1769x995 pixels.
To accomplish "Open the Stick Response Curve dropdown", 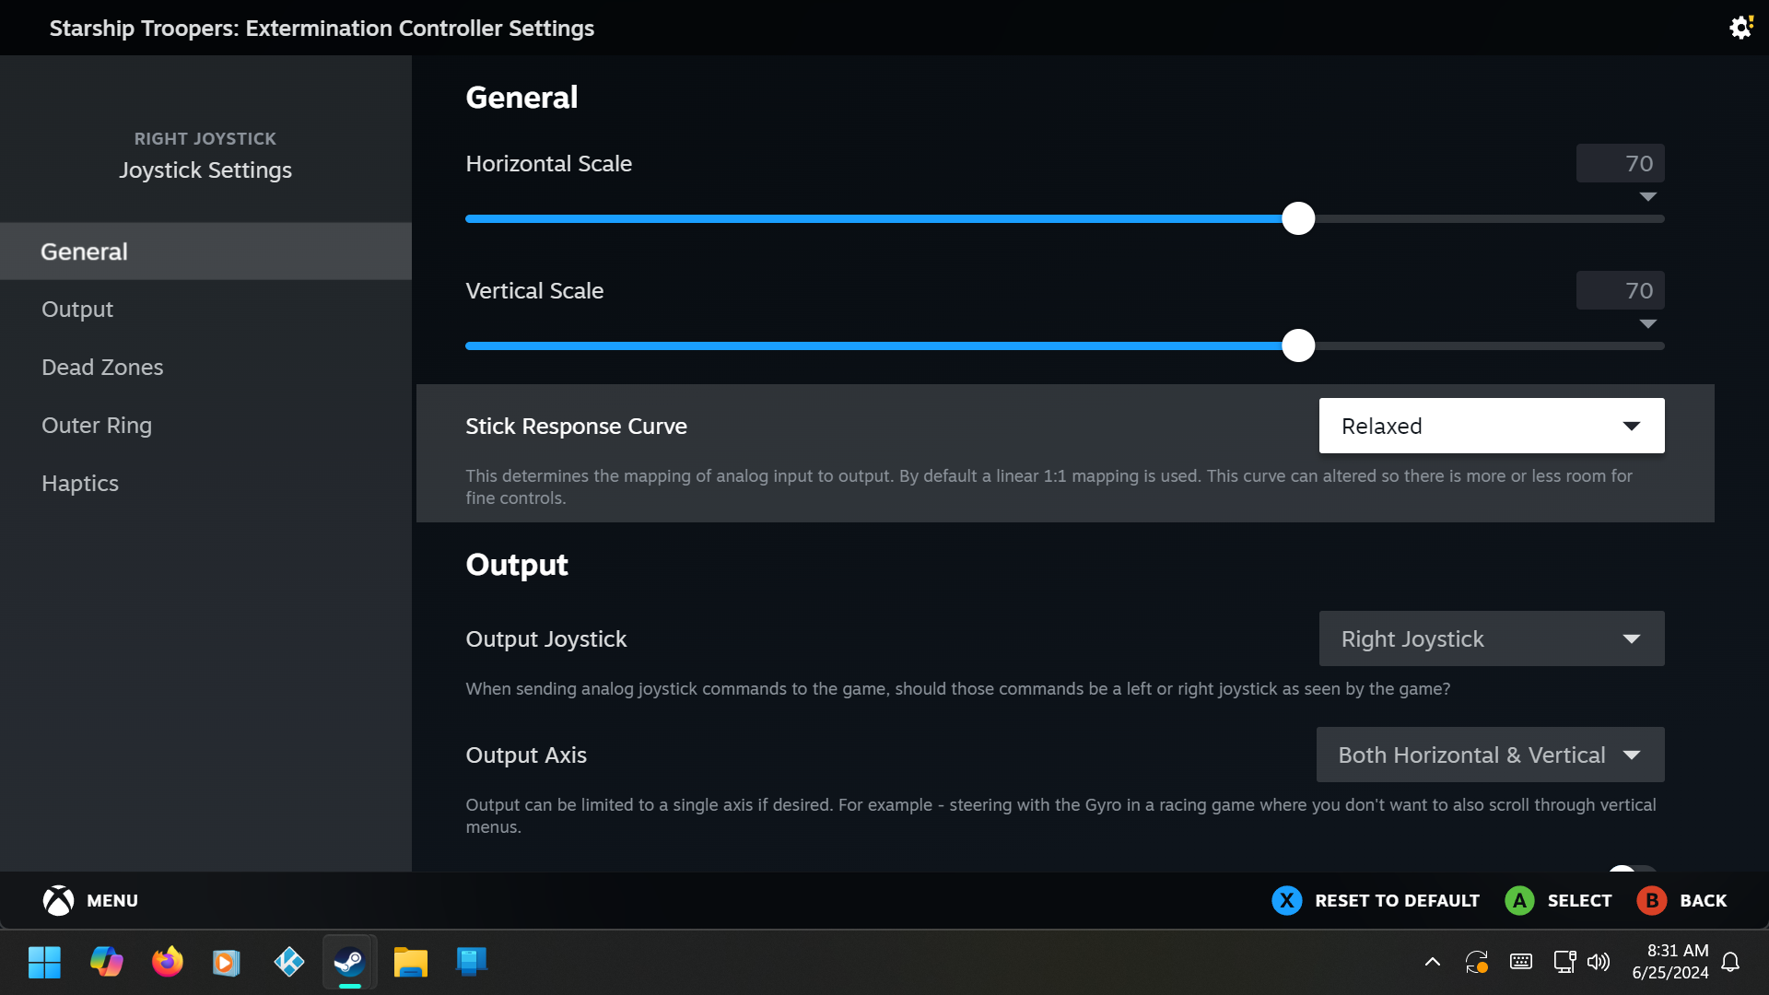I will (1491, 426).
